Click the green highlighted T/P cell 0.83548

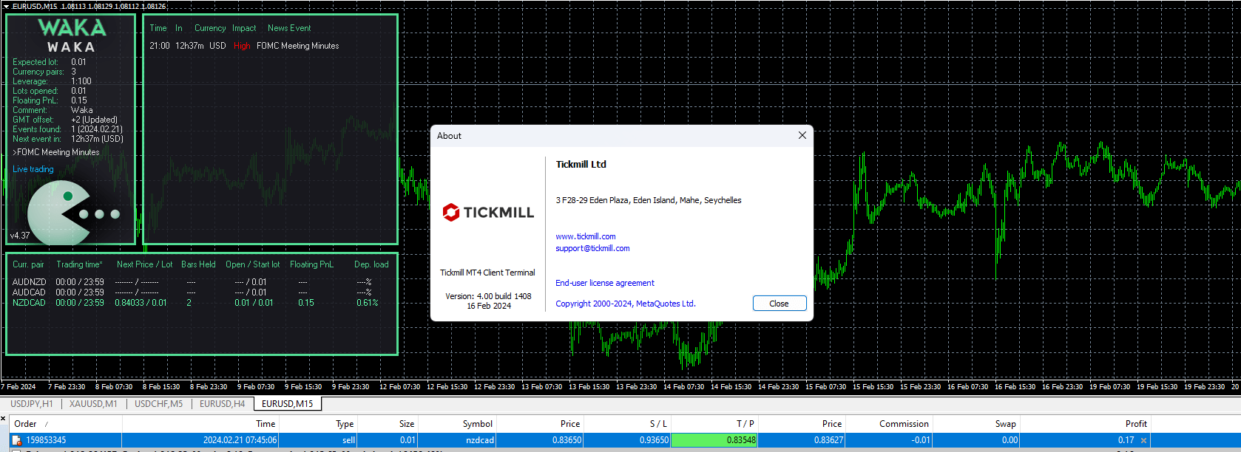713,440
